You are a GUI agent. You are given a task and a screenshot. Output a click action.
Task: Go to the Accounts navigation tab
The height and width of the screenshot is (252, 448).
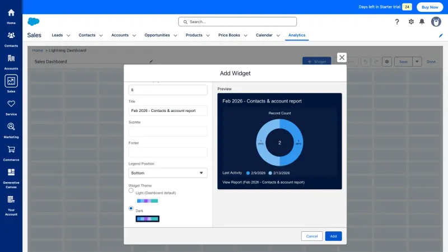[x=120, y=35]
